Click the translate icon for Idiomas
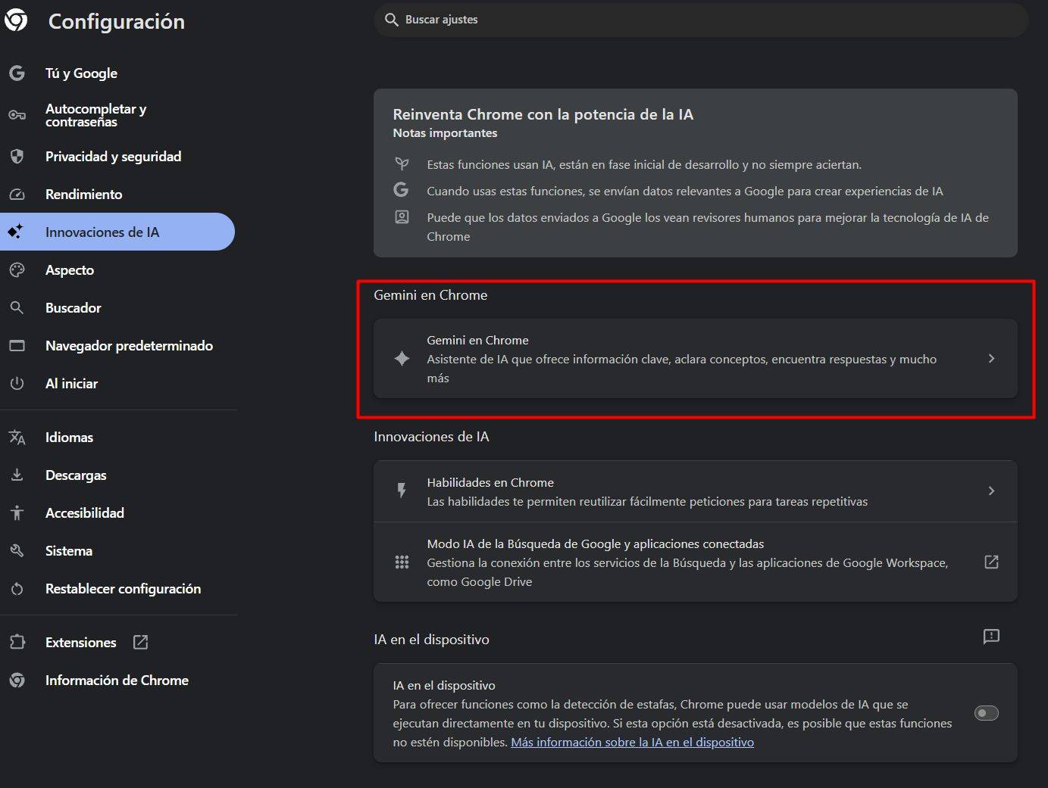The image size is (1048, 788). (17, 438)
